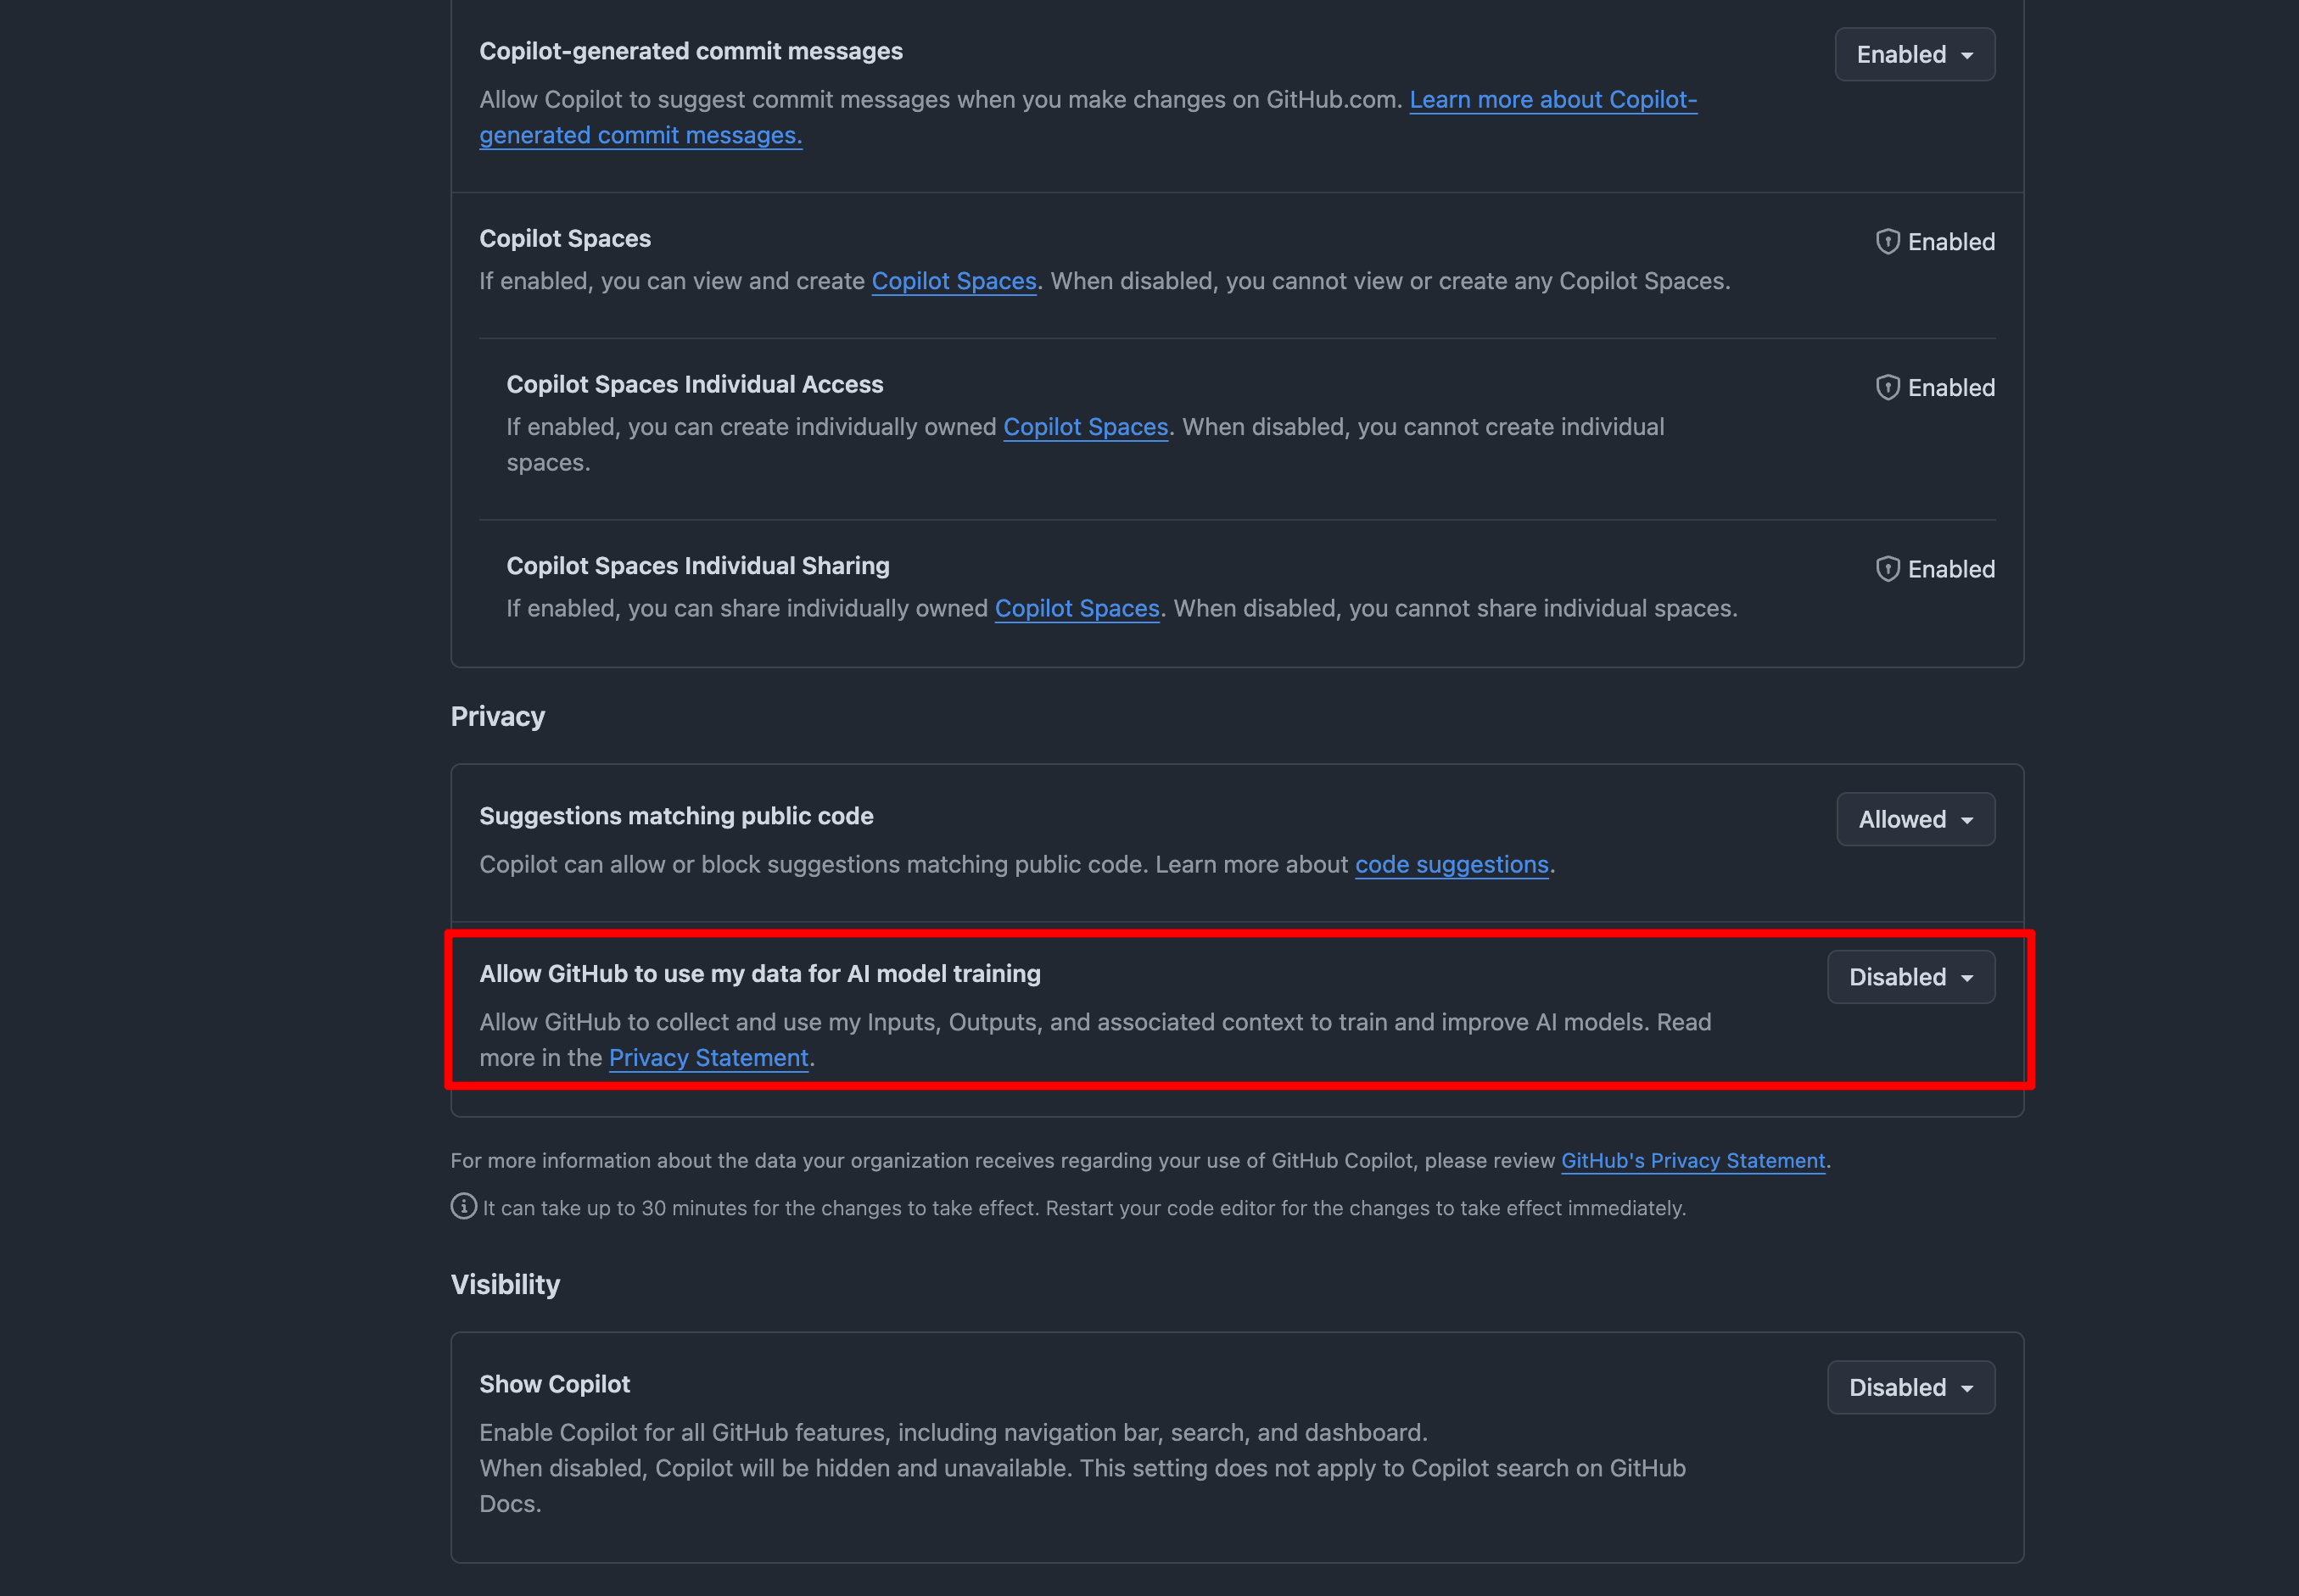Click the chevron on the Allowed dropdown

coord(1969,819)
